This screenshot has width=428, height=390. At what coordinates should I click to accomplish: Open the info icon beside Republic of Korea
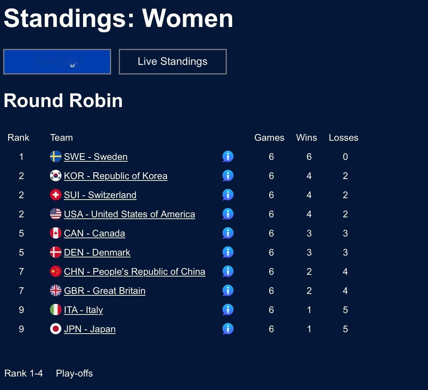[228, 175]
